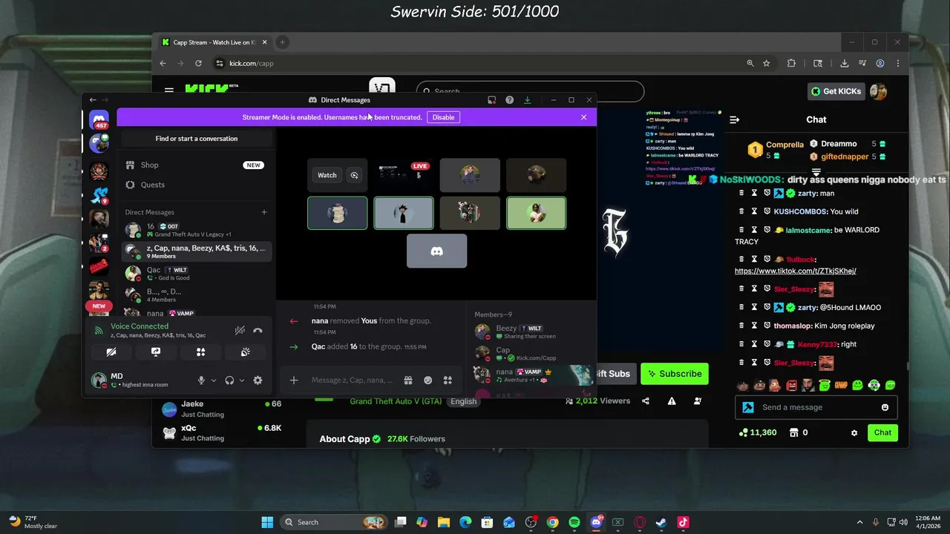Open the Discord Quests page
This screenshot has width=950, height=534.
196,185
